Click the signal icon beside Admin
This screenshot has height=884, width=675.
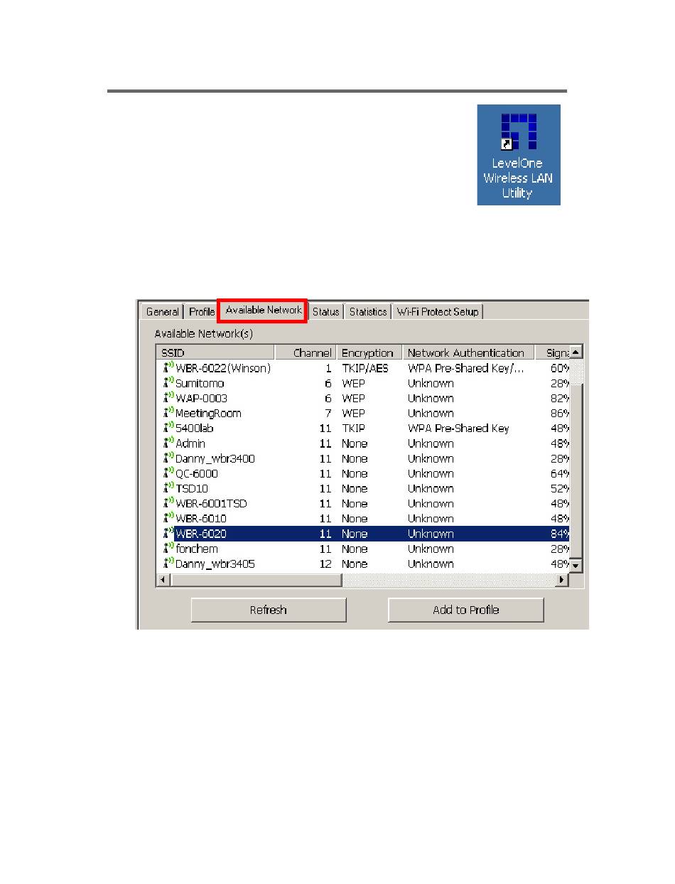click(x=168, y=443)
